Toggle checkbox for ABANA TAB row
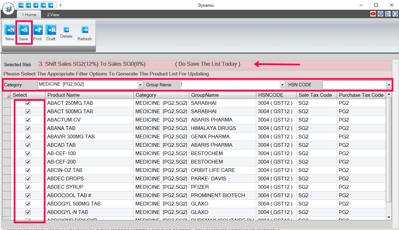The width and height of the screenshot is (399, 230). [x=28, y=128]
